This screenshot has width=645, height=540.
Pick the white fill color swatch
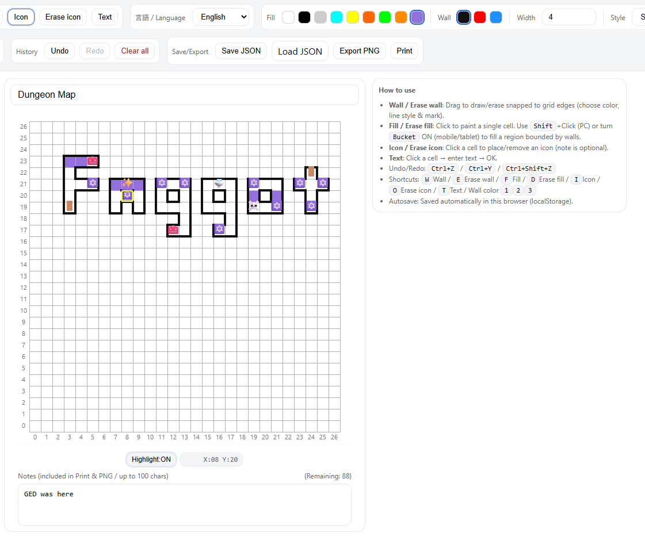tap(288, 17)
